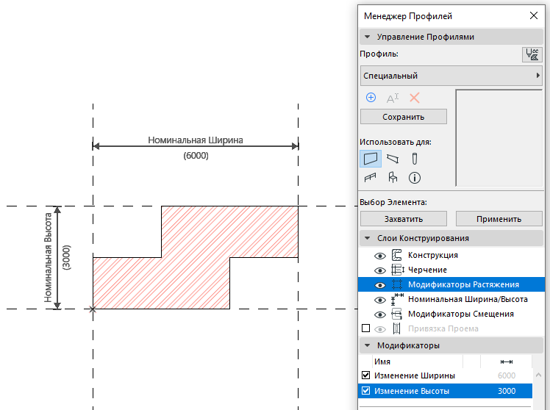This screenshot has height=410, width=550.
Task: Select the Конструкция layer row
Action: pyautogui.click(x=451, y=255)
